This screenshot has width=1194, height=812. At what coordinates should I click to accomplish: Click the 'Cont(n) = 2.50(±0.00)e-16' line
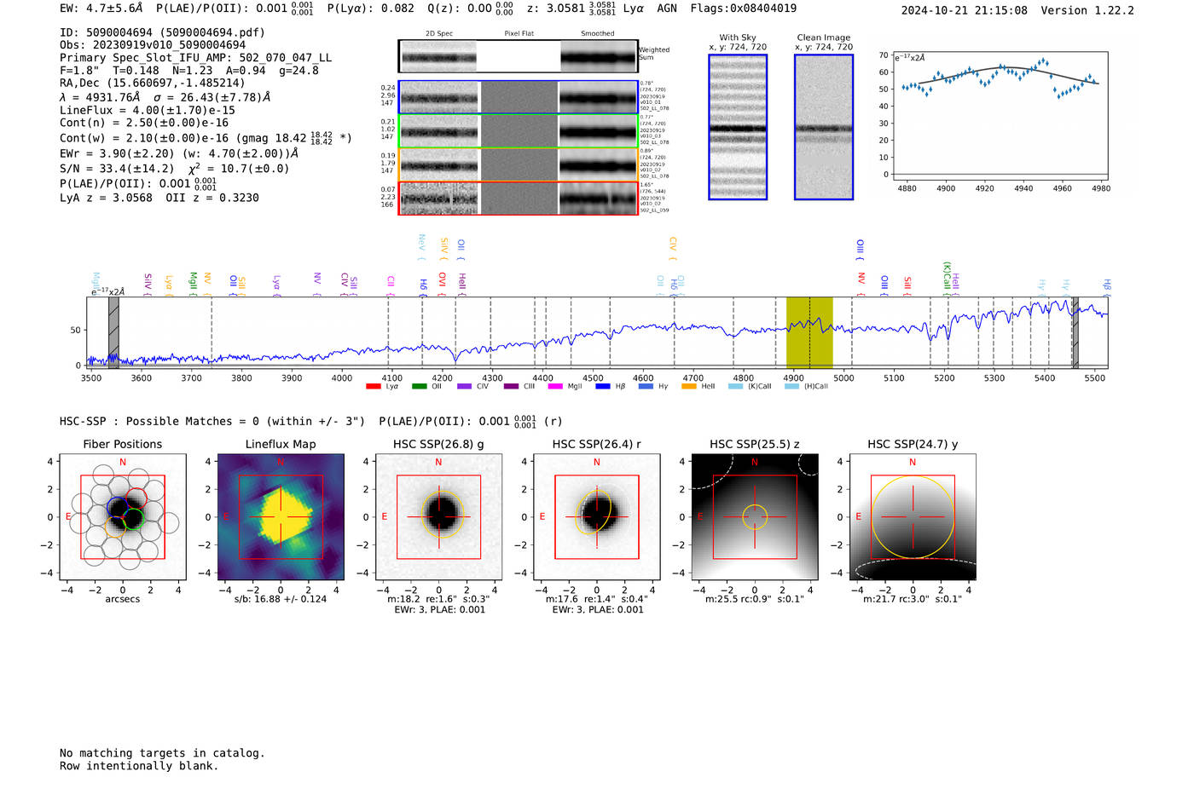coord(144,123)
